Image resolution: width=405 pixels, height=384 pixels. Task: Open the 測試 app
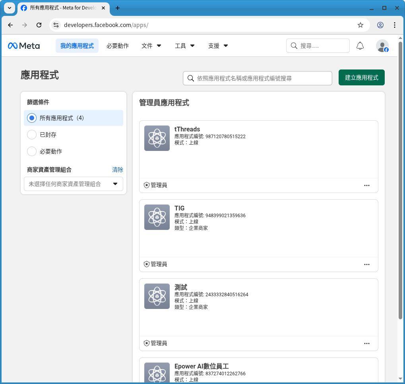tap(180, 287)
